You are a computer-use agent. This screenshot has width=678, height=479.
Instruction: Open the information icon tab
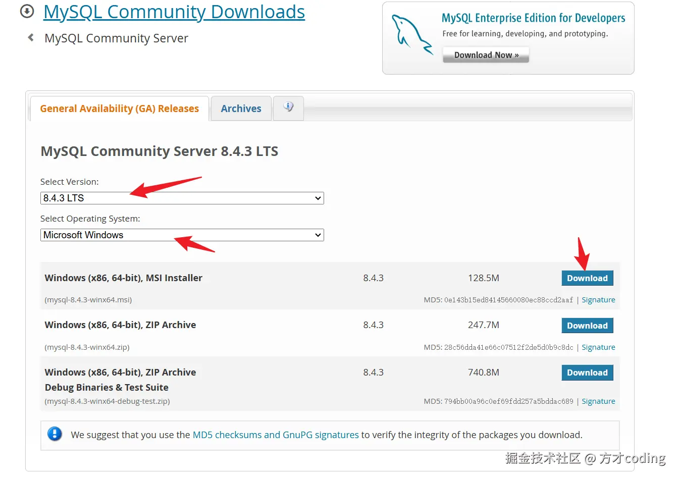[x=288, y=108]
